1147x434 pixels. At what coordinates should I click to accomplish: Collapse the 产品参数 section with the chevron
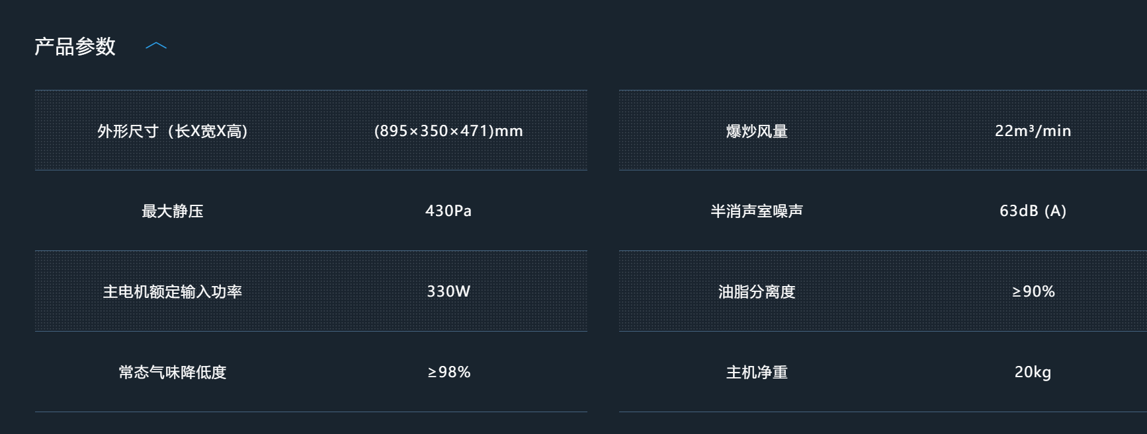click(156, 46)
